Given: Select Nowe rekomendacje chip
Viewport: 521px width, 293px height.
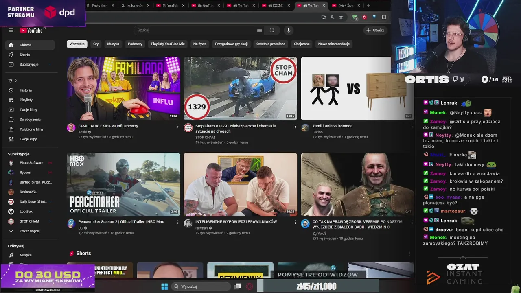Looking at the screenshot, I should 334,44.
